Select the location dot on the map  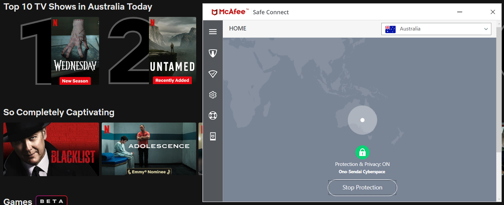point(362,120)
